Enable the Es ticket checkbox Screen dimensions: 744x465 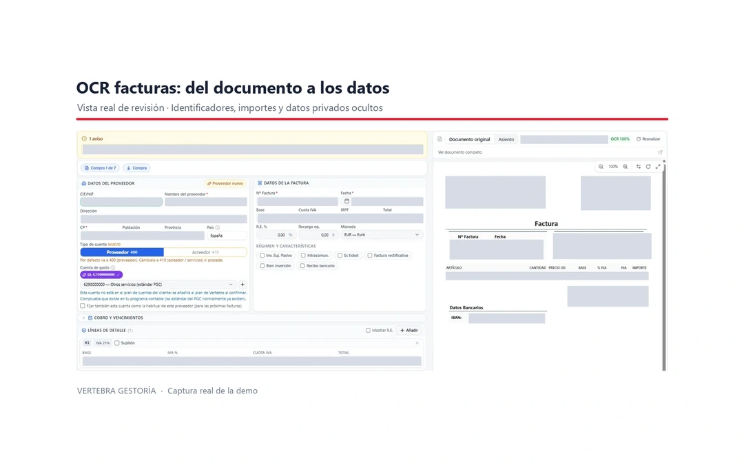tap(340, 256)
